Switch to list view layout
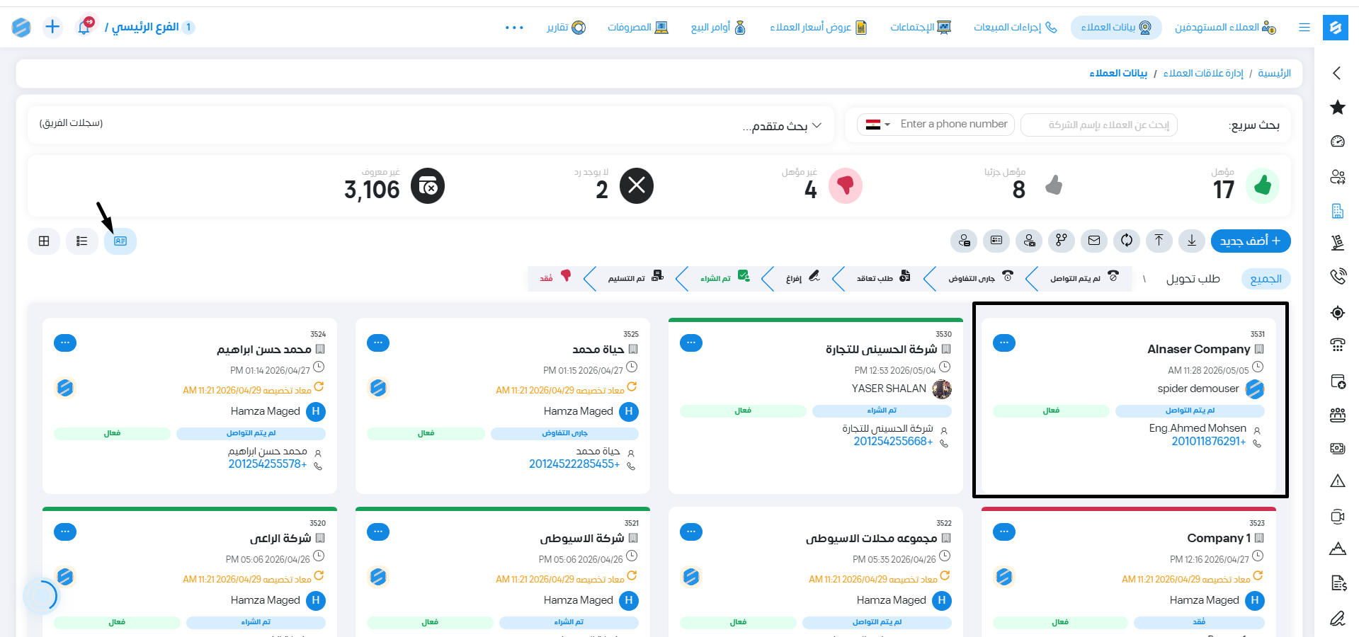Viewport: 1359px width, 637px height. point(82,241)
